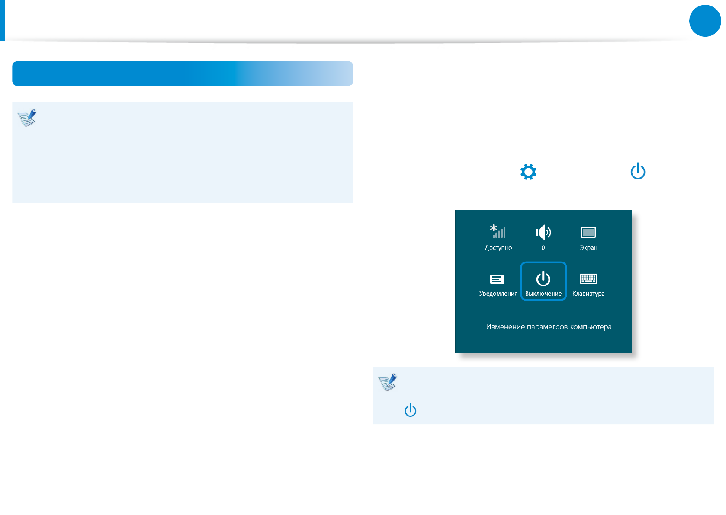Click the network signal icon labeled Доступно
Image resolution: width=726 pixels, height=515 pixels.
coord(498,232)
